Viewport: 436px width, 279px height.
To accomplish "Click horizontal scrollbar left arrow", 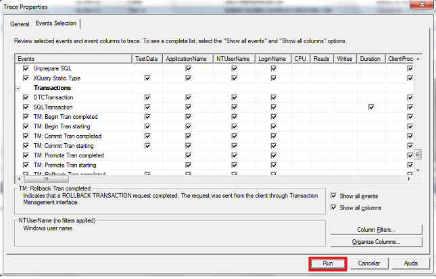I will 19,179.
